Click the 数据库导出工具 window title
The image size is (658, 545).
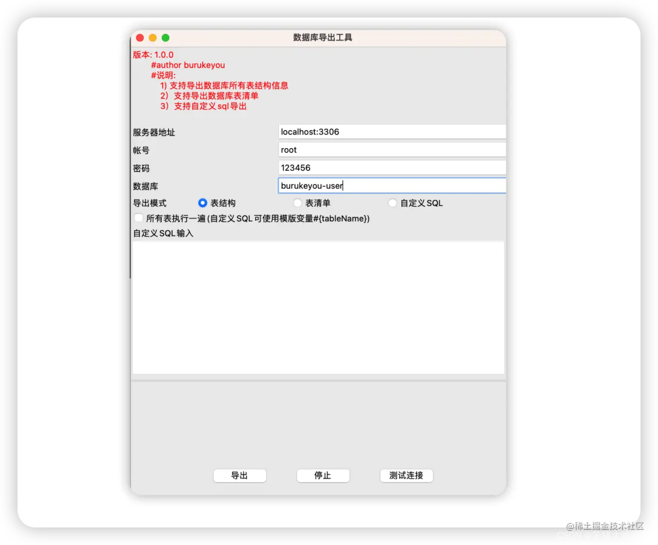click(x=323, y=37)
